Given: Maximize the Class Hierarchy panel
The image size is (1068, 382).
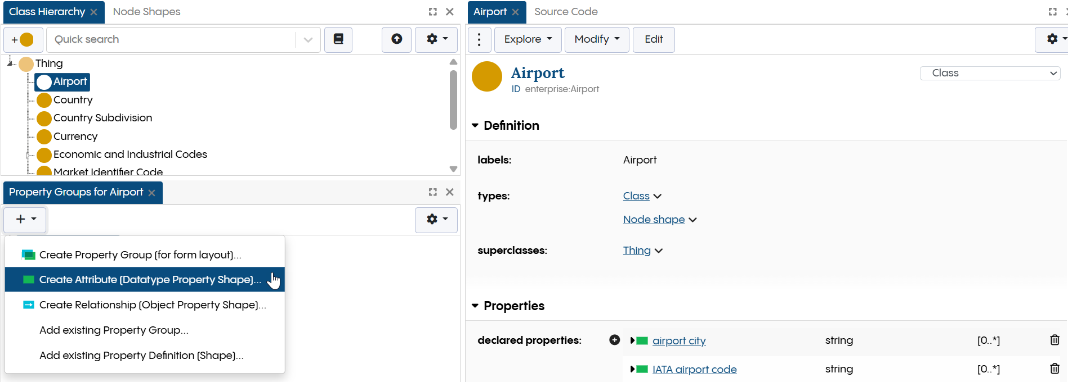Looking at the screenshot, I should pos(432,12).
